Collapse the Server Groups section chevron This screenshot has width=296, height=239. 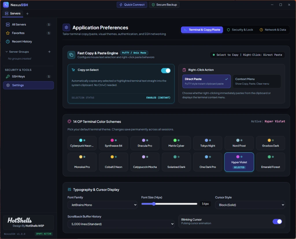point(7,52)
